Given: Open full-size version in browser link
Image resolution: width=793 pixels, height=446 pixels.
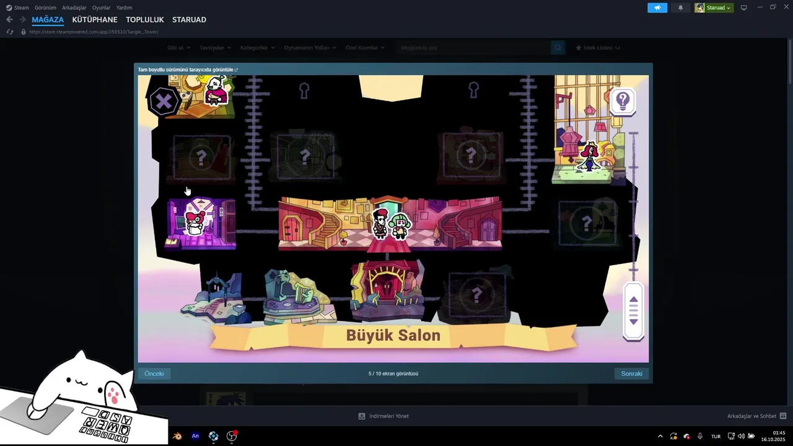Looking at the screenshot, I should coord(188,69).
